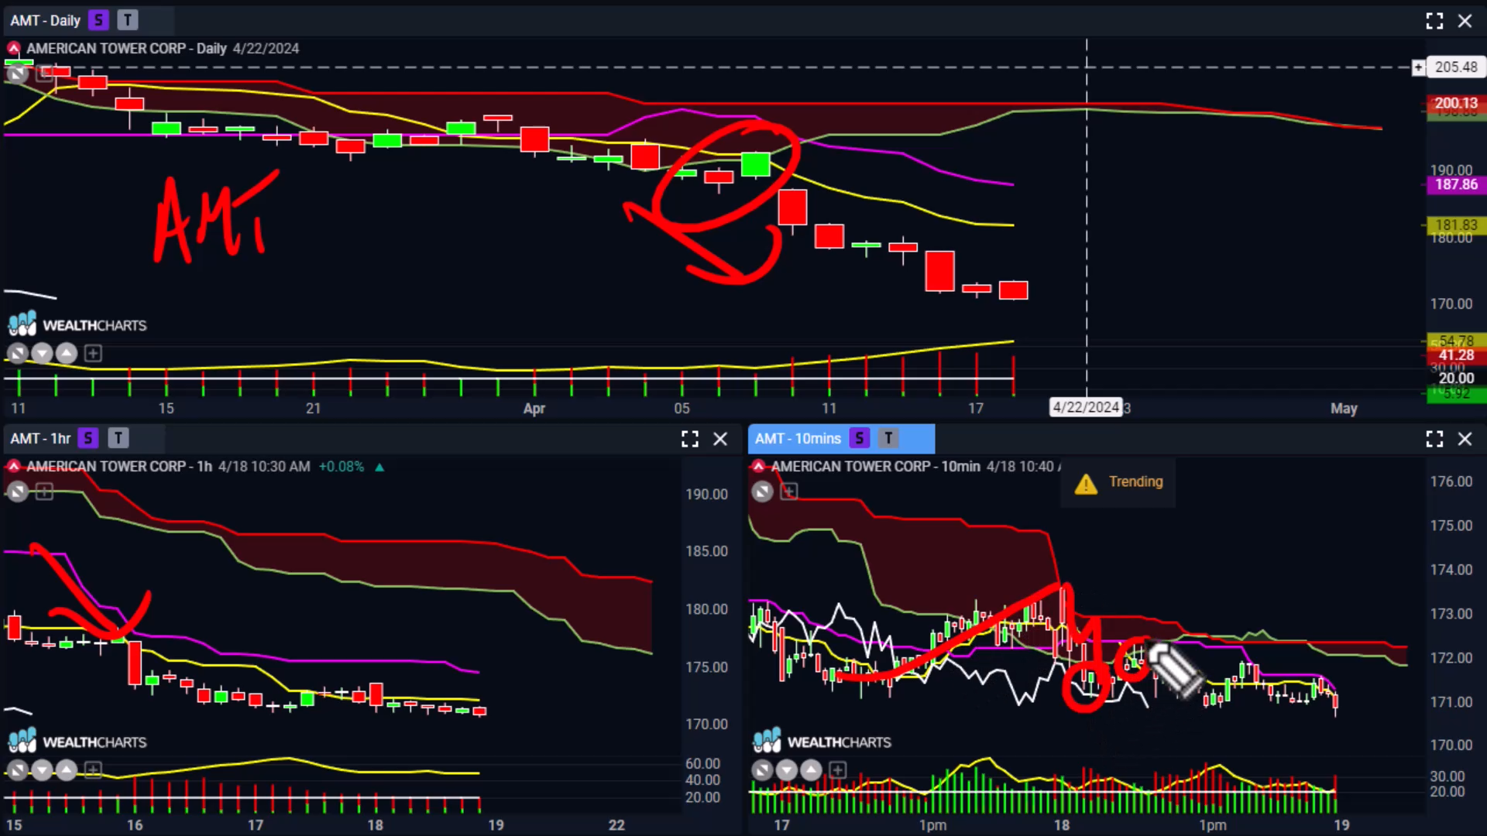This screenshot has height=836, width=1487.
Task: Click AMERICAN TOWER CORP - 10min title
Action: coord(876,467)
